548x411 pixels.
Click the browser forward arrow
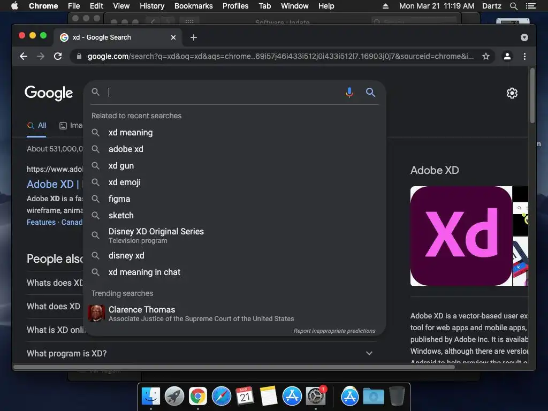point(41,56)
